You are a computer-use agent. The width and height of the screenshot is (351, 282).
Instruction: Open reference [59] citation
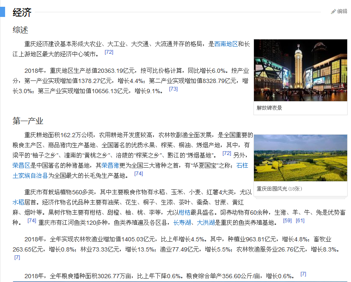287,221
